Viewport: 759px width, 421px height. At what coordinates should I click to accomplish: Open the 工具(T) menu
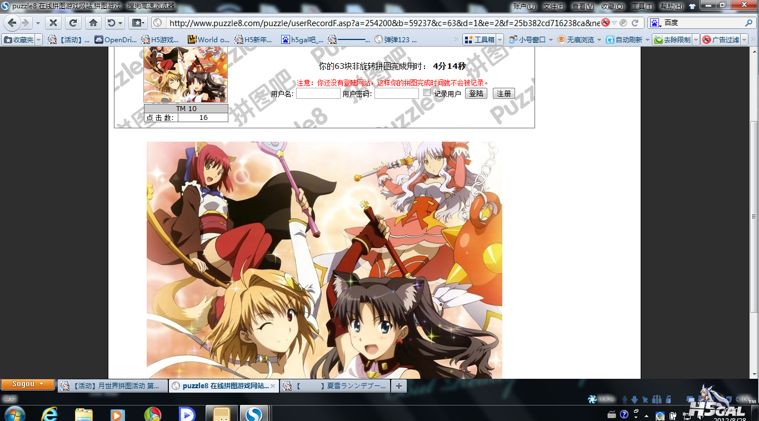point(642,6)
